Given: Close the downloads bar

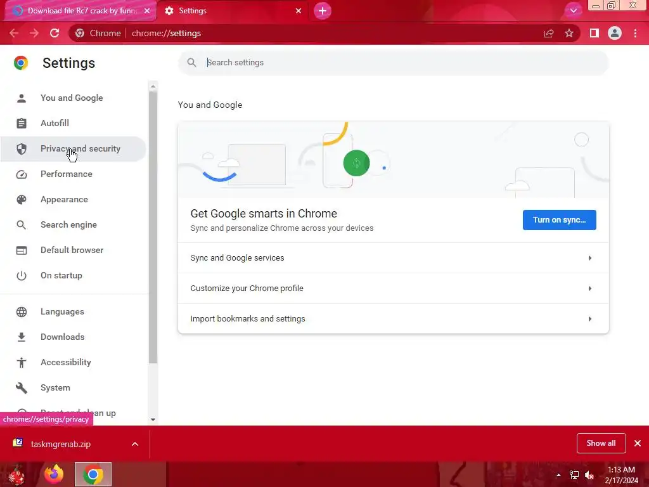Looking at the screenshot, I should [638, 443].
